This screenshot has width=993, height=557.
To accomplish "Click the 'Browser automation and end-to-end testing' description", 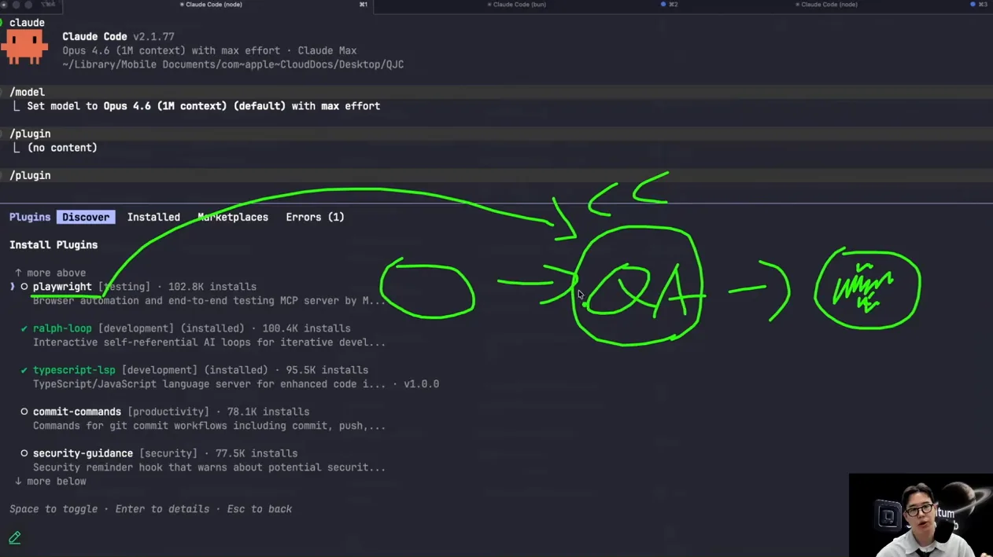I will [x=209, y=301].
